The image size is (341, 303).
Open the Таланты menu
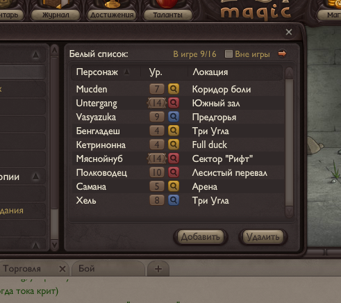click(x=168, y=15)
